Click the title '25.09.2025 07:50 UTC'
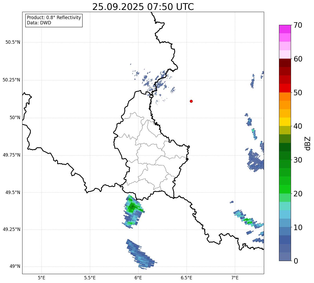314x283 pixels. point(143,7)
